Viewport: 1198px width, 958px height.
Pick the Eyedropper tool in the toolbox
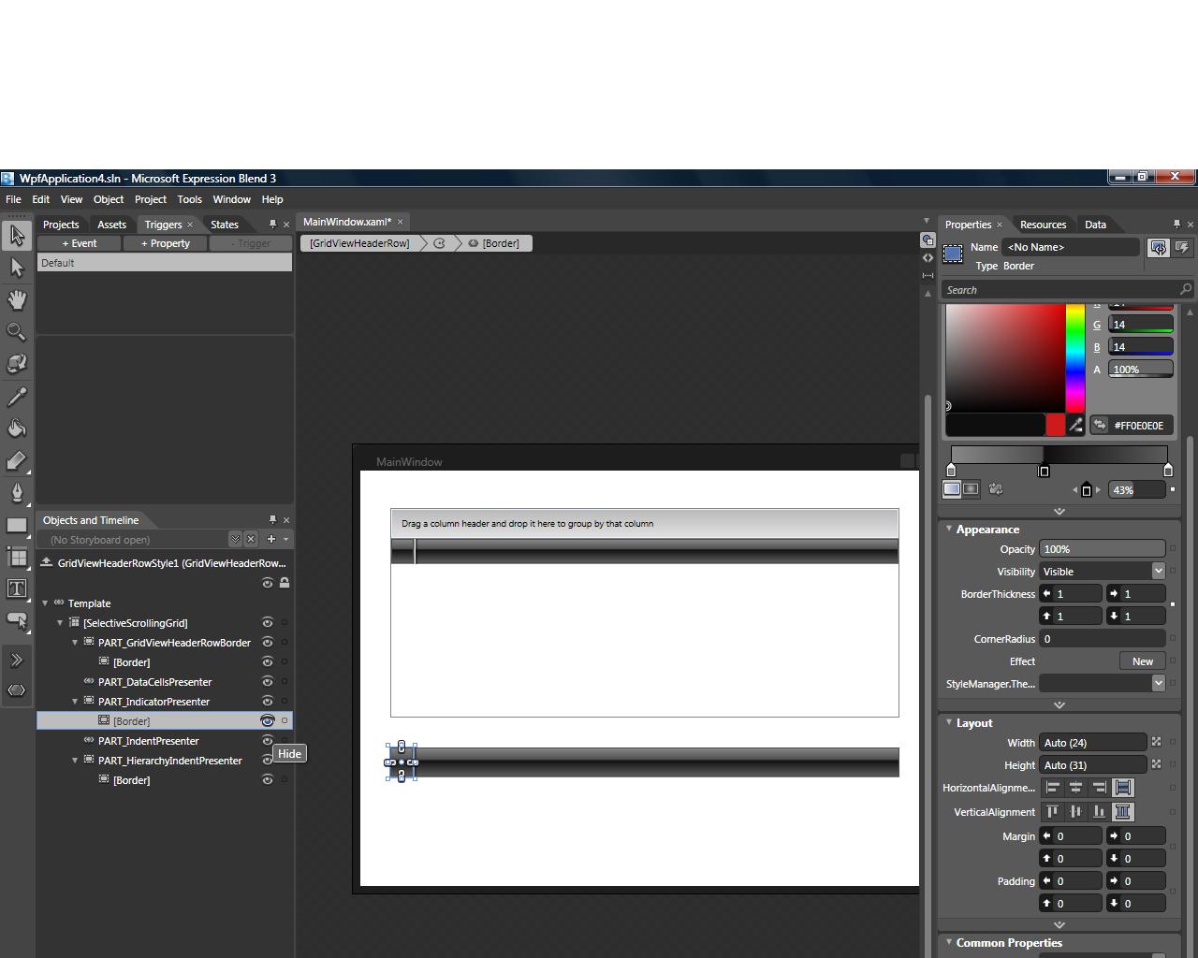pyautogui.click(x=17, y=397)
